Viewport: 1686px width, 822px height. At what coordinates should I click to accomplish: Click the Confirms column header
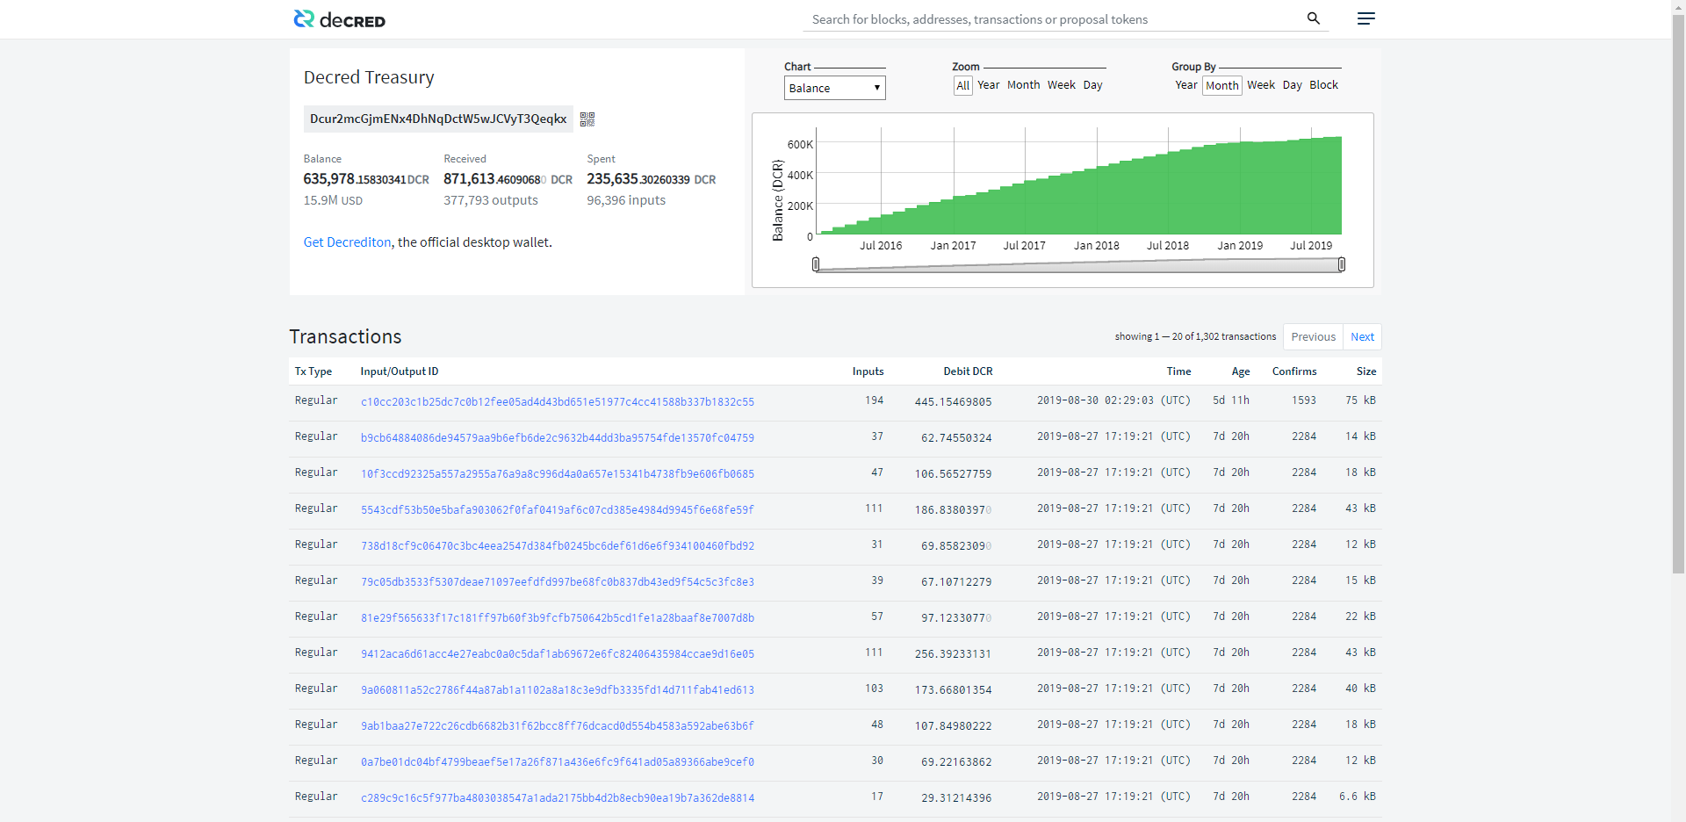coord(1294,371)
